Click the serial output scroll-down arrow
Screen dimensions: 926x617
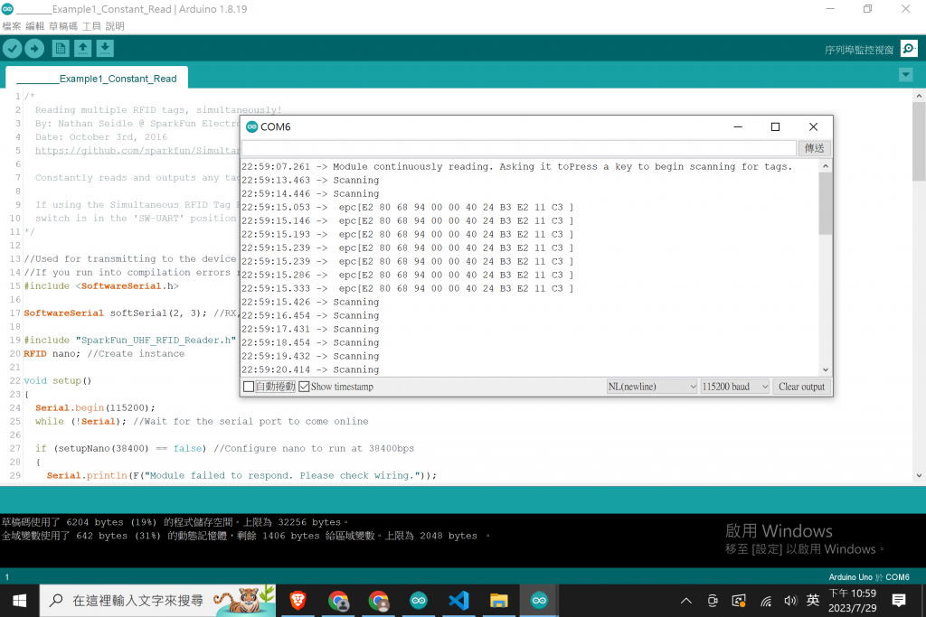826,369
